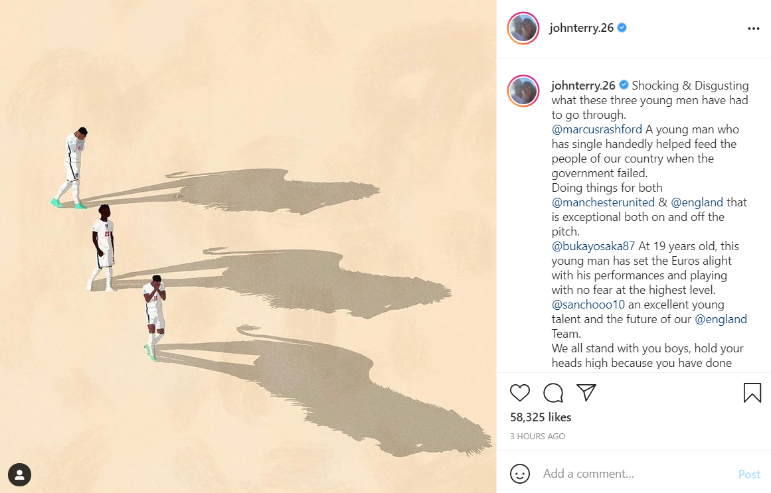
Task: Open the @manchesterunited mention
Action: coord(603,202)
